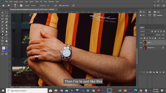Toggle pixel layer filter icon
This screenshot has width=166, height=93.
pos(152,32)
